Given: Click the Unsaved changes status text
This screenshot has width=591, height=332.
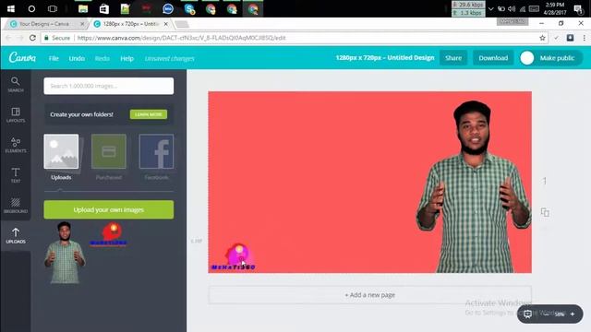Looking at the screenshot, I should [x=170, y=58].
